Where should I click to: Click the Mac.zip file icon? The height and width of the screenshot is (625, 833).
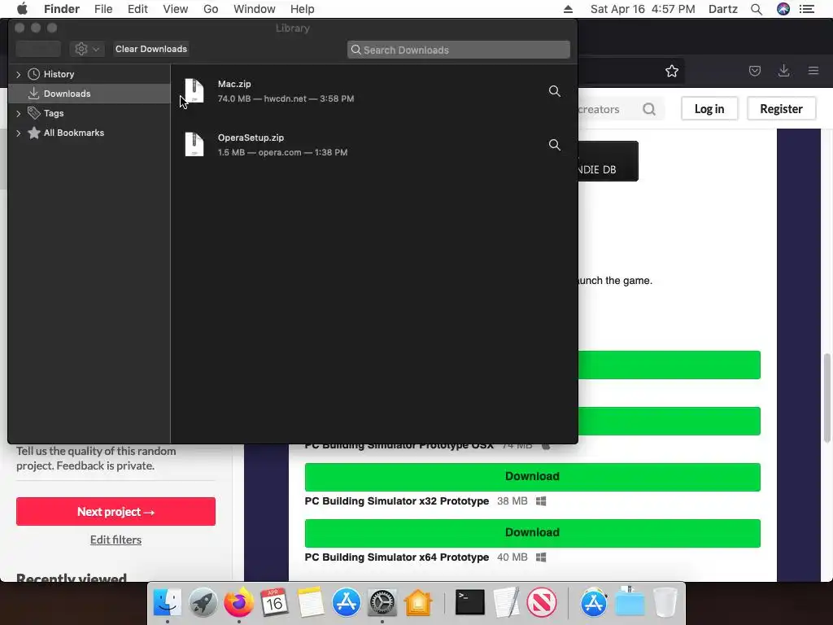pyautogui.click(x=194, y=91)
